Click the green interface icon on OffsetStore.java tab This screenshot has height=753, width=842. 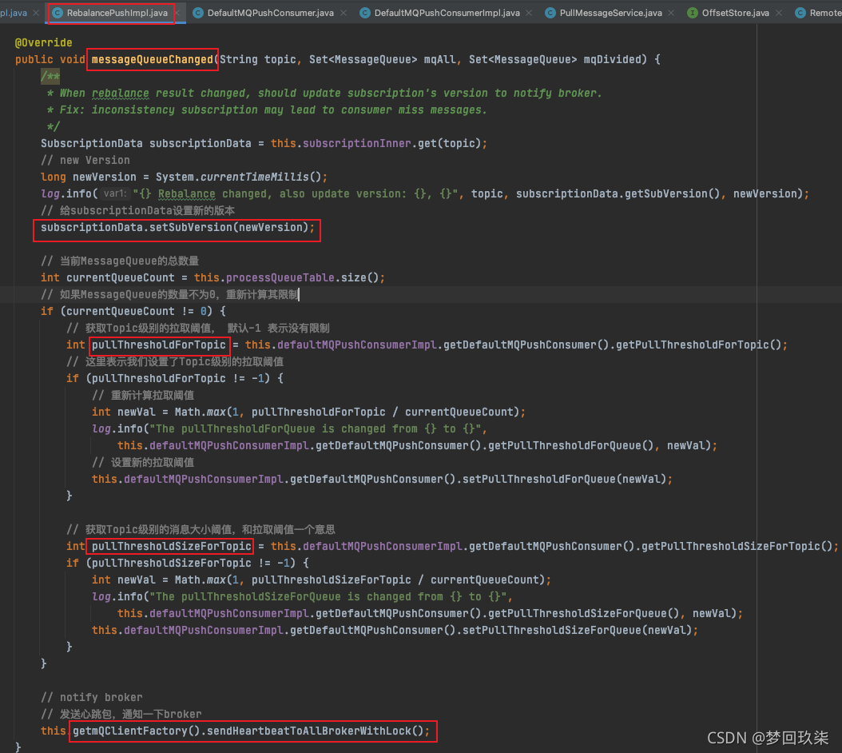click(x=693, y=14)
